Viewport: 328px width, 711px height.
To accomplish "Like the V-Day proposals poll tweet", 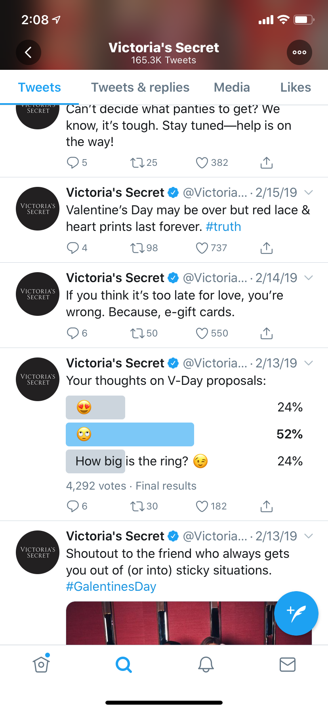I will pyautogui.click(x=202, y=506).
